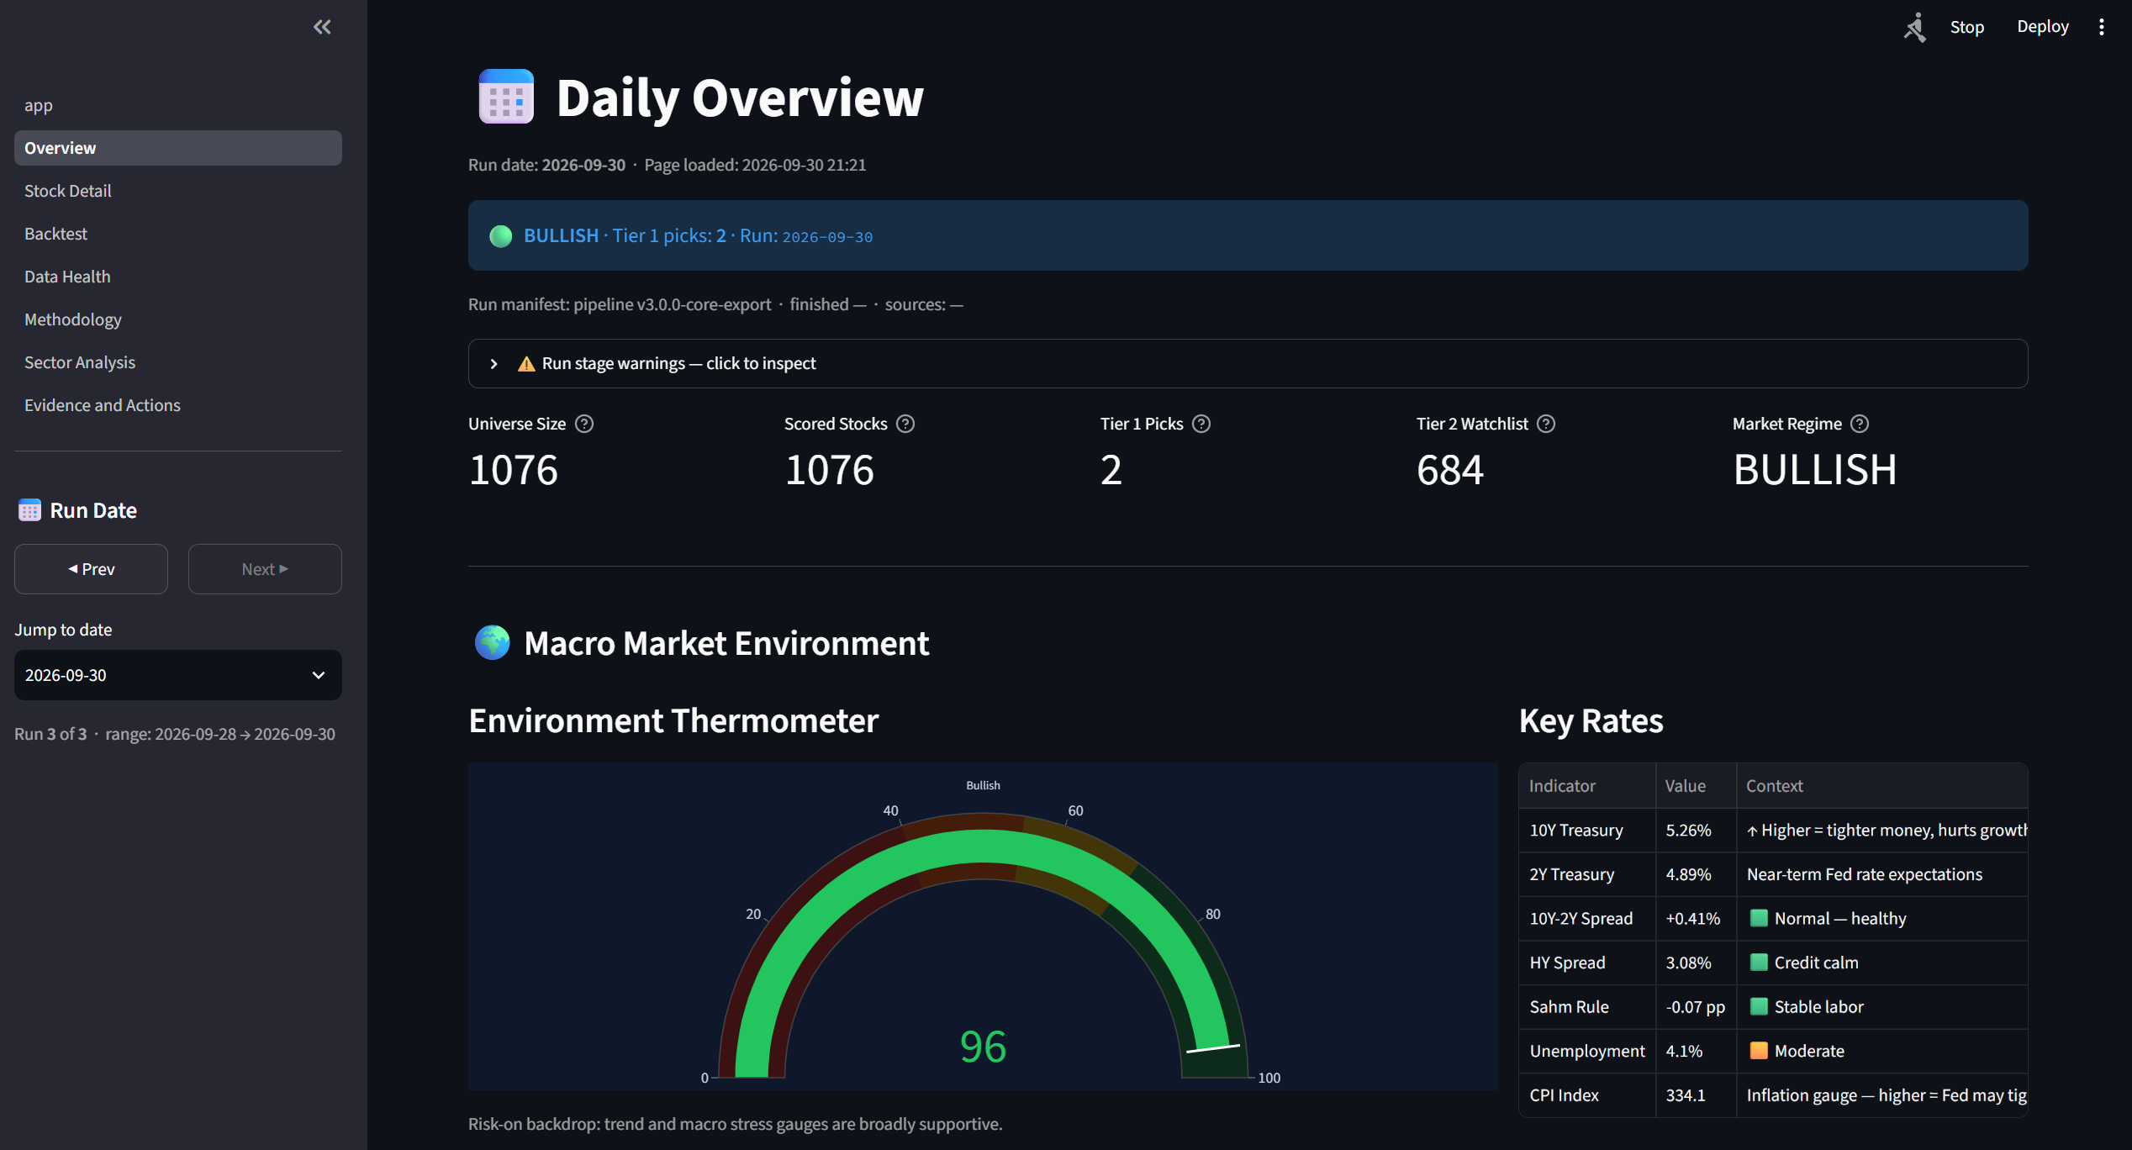Open the three-dot main menu
2132x1150 pixels.
click(x=2101, y=27)
